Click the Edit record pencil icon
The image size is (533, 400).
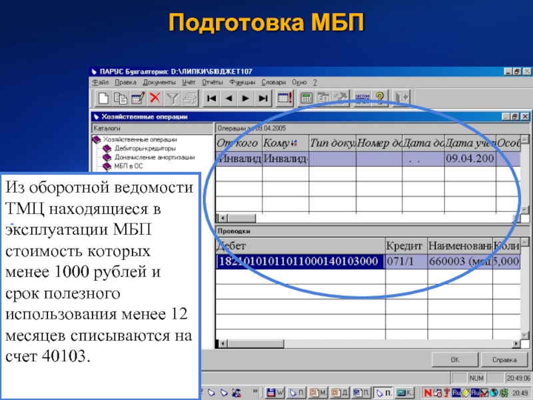pyautogui.click(x=138, y=98)
